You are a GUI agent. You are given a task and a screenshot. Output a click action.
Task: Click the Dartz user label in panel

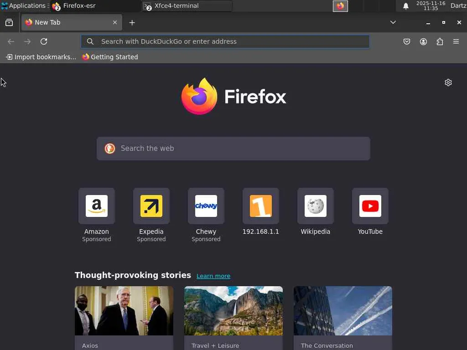tap(458, 5)
